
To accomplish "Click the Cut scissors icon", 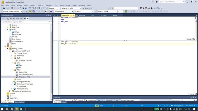I will tap(30, 8).
